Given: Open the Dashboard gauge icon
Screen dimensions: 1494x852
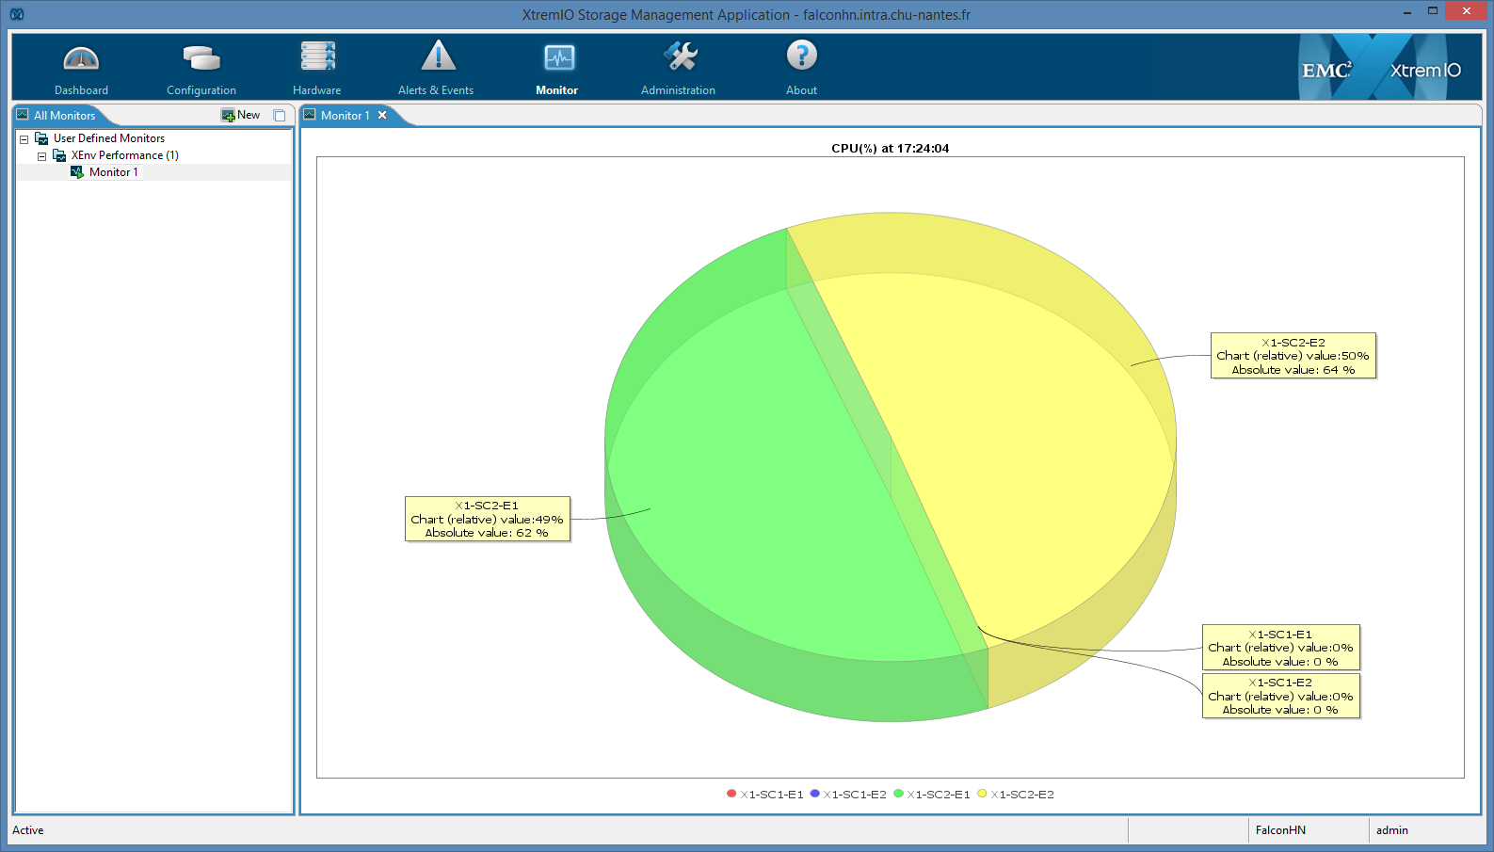Looking at the screenshot, I should pos(81,59).
